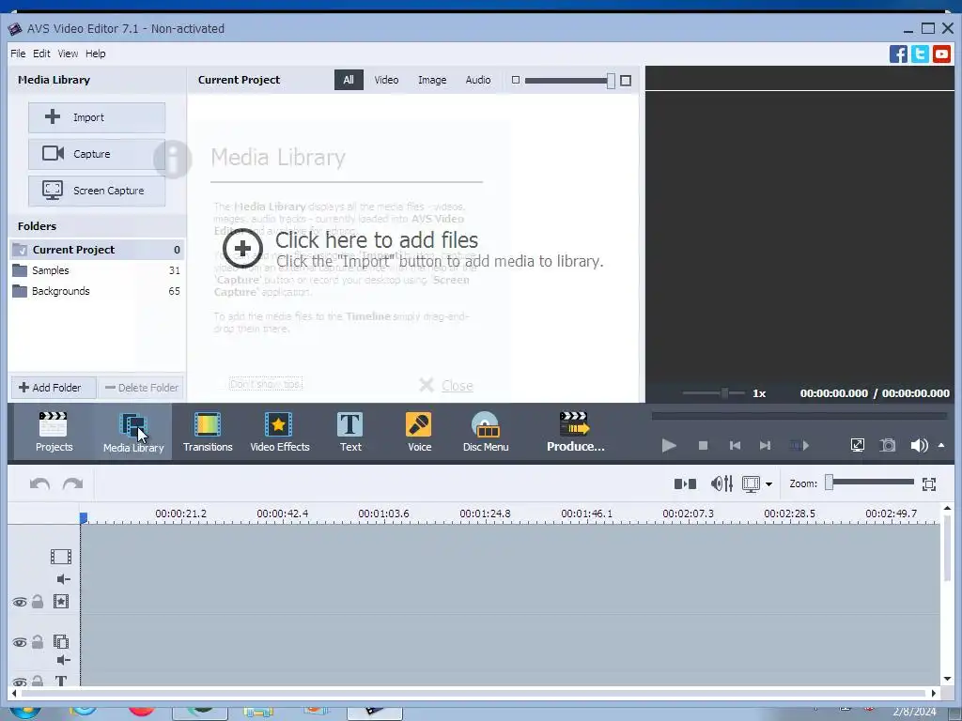The image size is (962, 721).
Task: Click the Delete Folder button
Action: (x=141, y=388)
